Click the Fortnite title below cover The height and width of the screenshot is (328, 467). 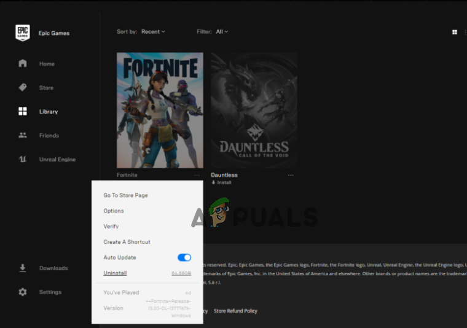click(127, 175)
